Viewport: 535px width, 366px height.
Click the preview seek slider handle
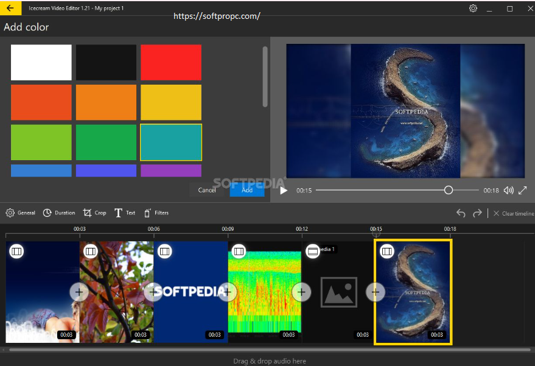pos(449,190)
